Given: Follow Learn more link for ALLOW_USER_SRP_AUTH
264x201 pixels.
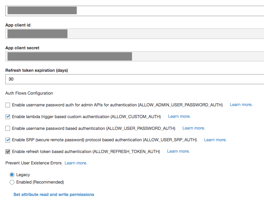Looking at the screenshot, I should 215,140.
